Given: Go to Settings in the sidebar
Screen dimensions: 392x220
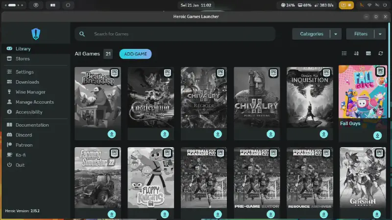Looking at the screenshot, I should point(24,72).
